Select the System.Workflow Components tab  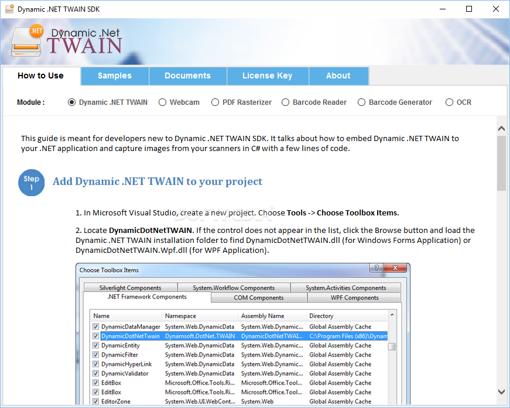click(x=234, y=288)
